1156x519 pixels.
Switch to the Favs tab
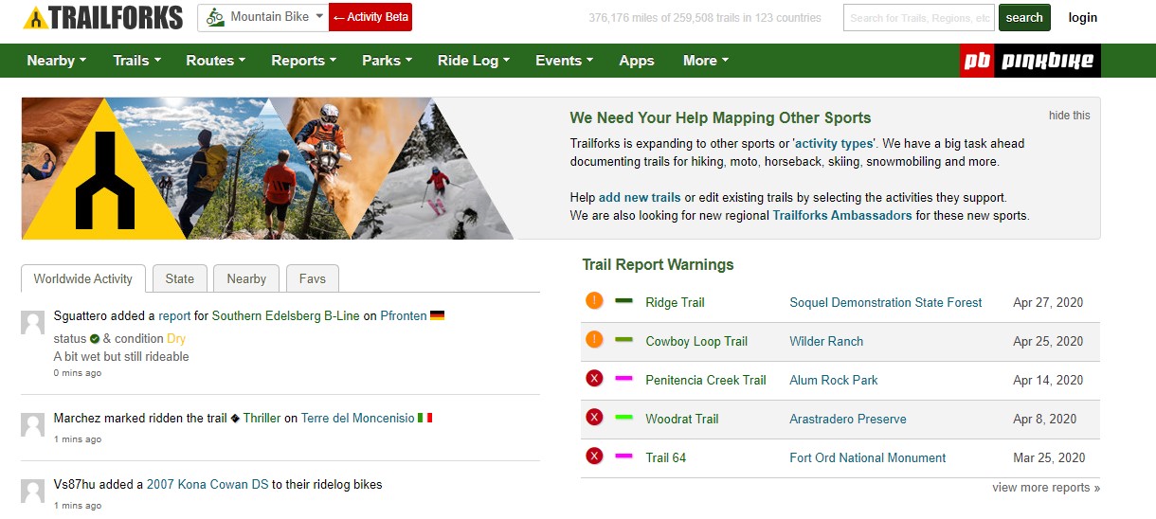click(x=312, y=278)
